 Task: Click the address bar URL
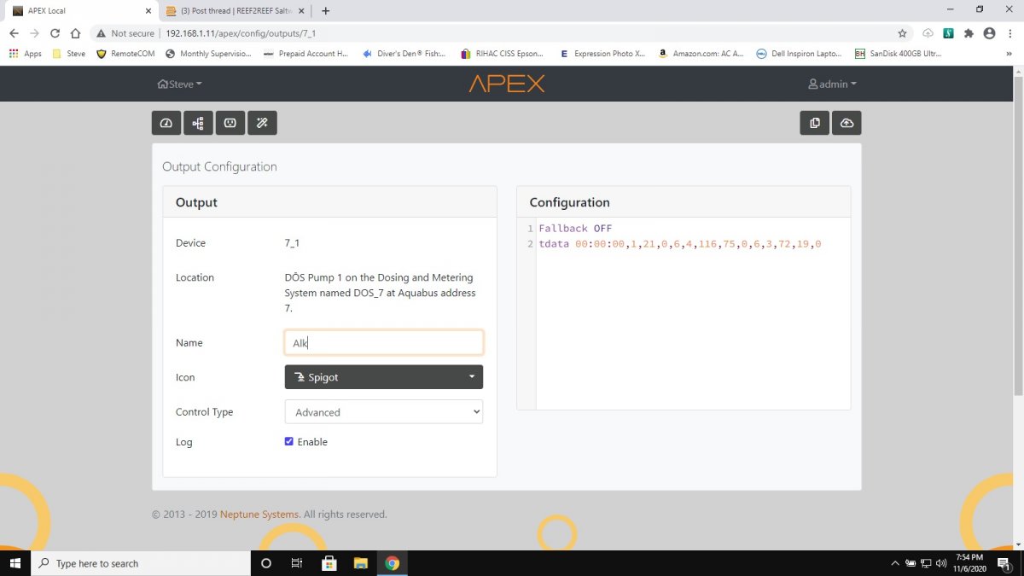pyautogui.click(x=241, y=33)
